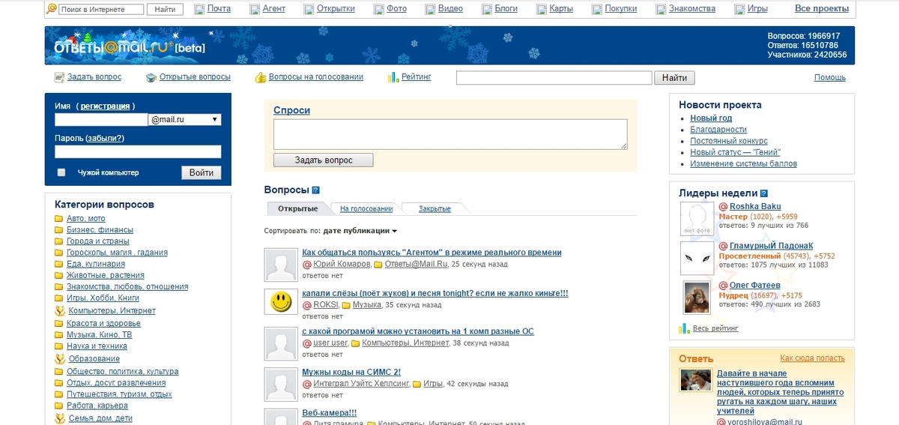Open the Покупки service icon
Screen dimensions: 899x425
tap(596, 9)
